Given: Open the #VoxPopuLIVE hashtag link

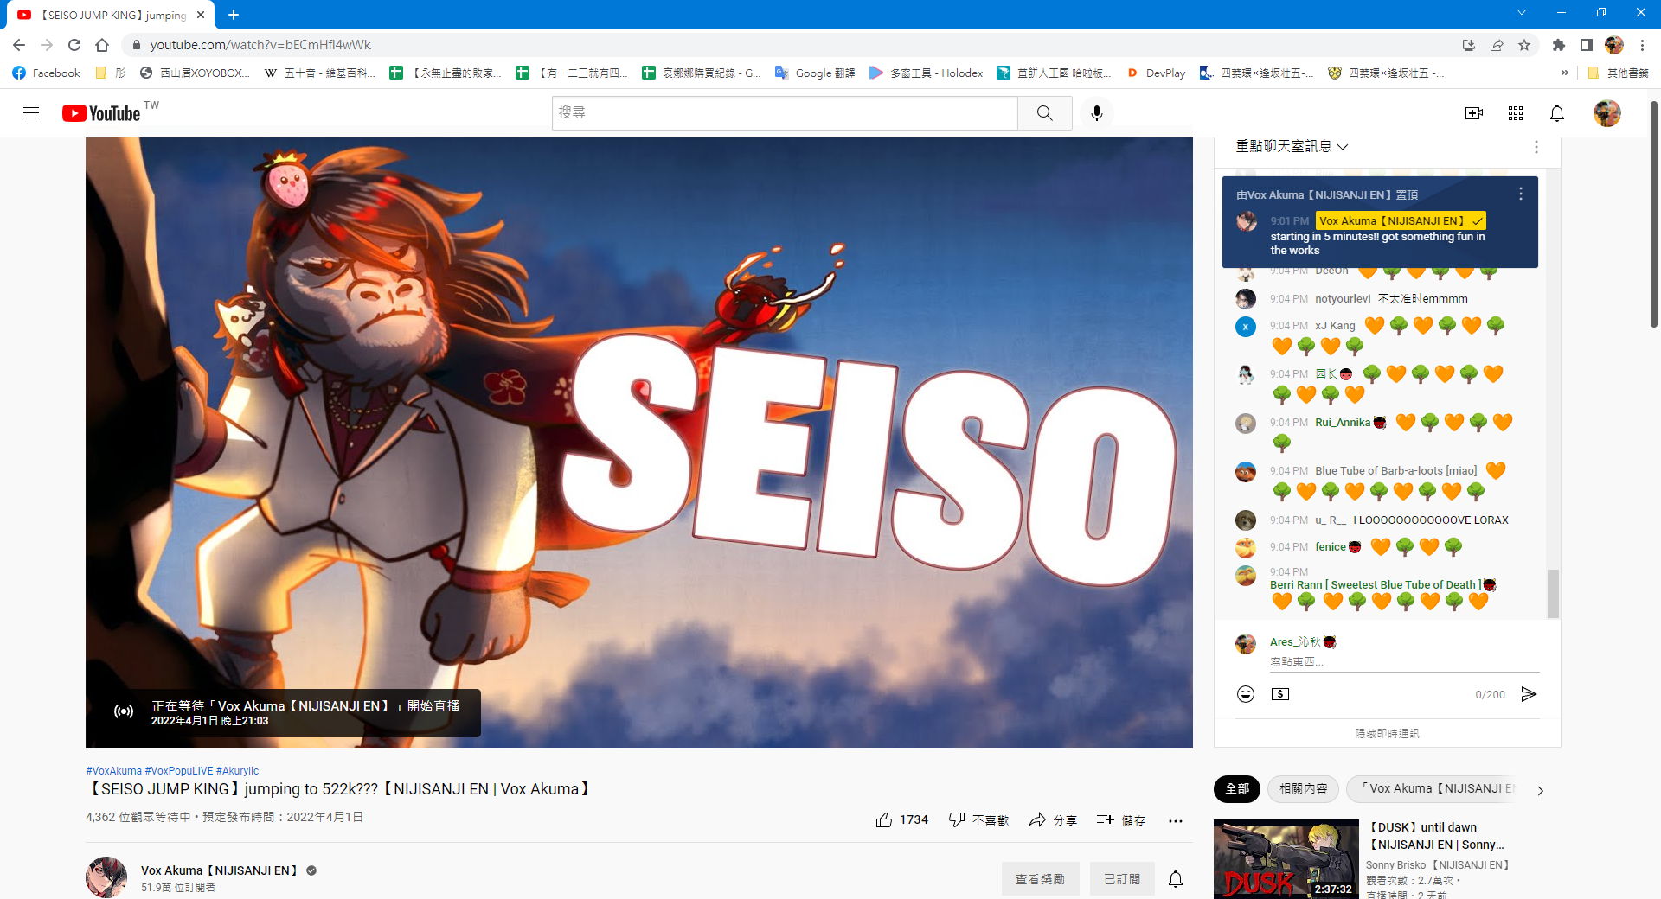Looking at the screenshot, I should [x=179, y=771].
